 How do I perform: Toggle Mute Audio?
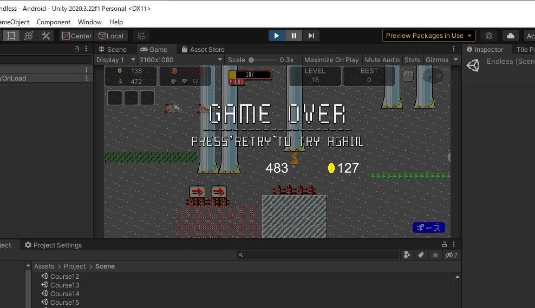point(382,59)
